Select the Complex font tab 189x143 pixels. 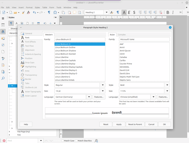click(122, 35)
